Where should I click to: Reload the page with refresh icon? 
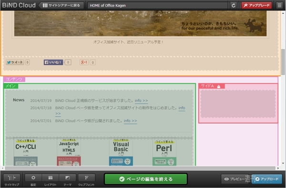tap(233, 5)
